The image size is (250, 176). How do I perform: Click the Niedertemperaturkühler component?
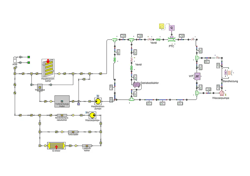61,115
